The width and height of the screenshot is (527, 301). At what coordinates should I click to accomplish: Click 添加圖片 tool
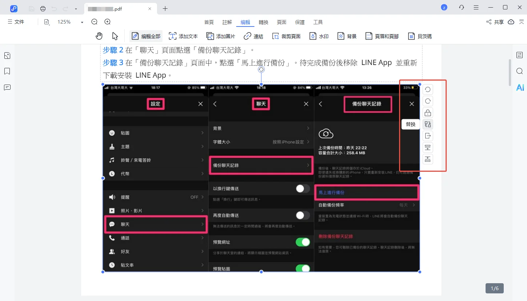[x=221, y=36]
